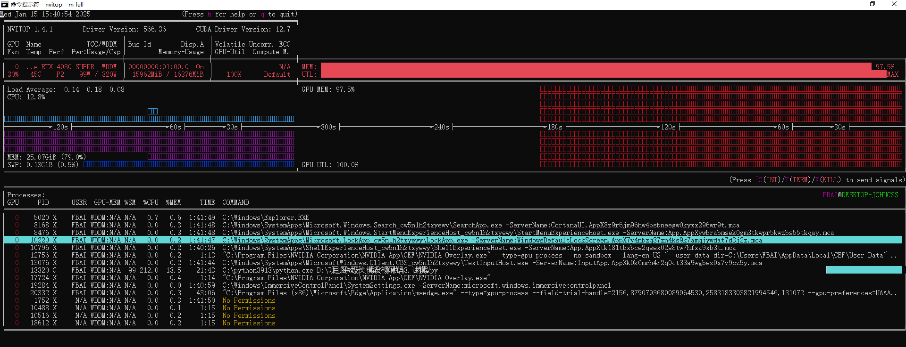Viewport: 906px width, 347px height.
Task: Select No Permissions process PID 10516
Action: coord(453,315)
